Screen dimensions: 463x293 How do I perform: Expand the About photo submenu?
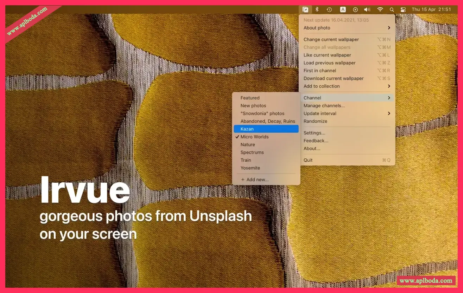pyautogui.click(x=347, y=28)
